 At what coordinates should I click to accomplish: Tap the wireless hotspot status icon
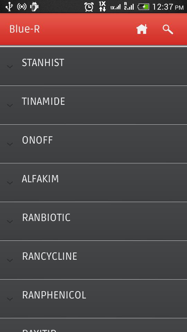pos(21,7)
